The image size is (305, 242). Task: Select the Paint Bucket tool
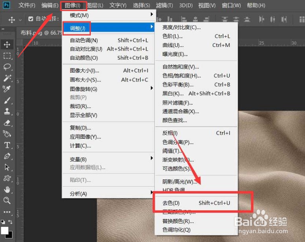(7, 134)
